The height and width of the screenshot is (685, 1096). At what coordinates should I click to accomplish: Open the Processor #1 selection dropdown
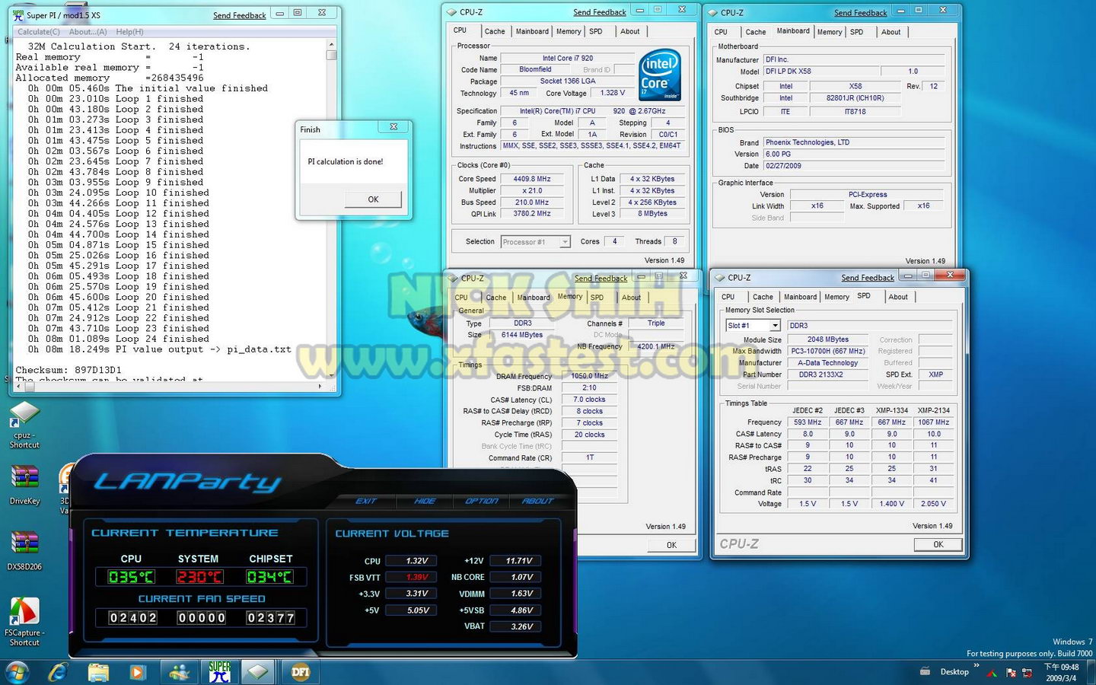tap(565, 242)
